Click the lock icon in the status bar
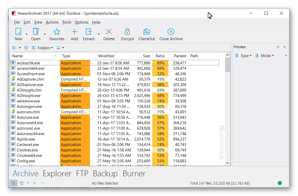Viewport: 298px width, 196px height. coord(13,183)
